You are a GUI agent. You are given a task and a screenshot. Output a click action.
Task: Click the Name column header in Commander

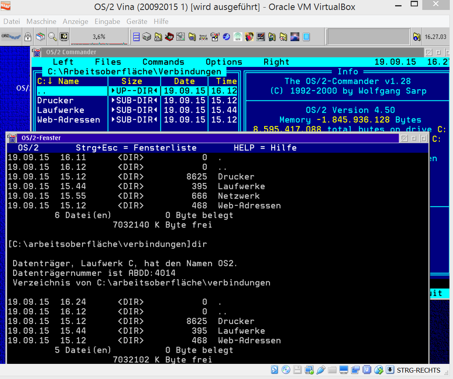click(69, 81)
